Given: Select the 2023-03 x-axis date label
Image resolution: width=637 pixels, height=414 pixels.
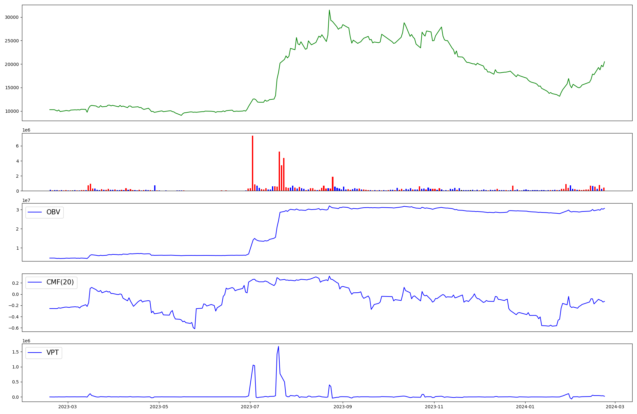Looking at the screenshot, I should (68, 407).
